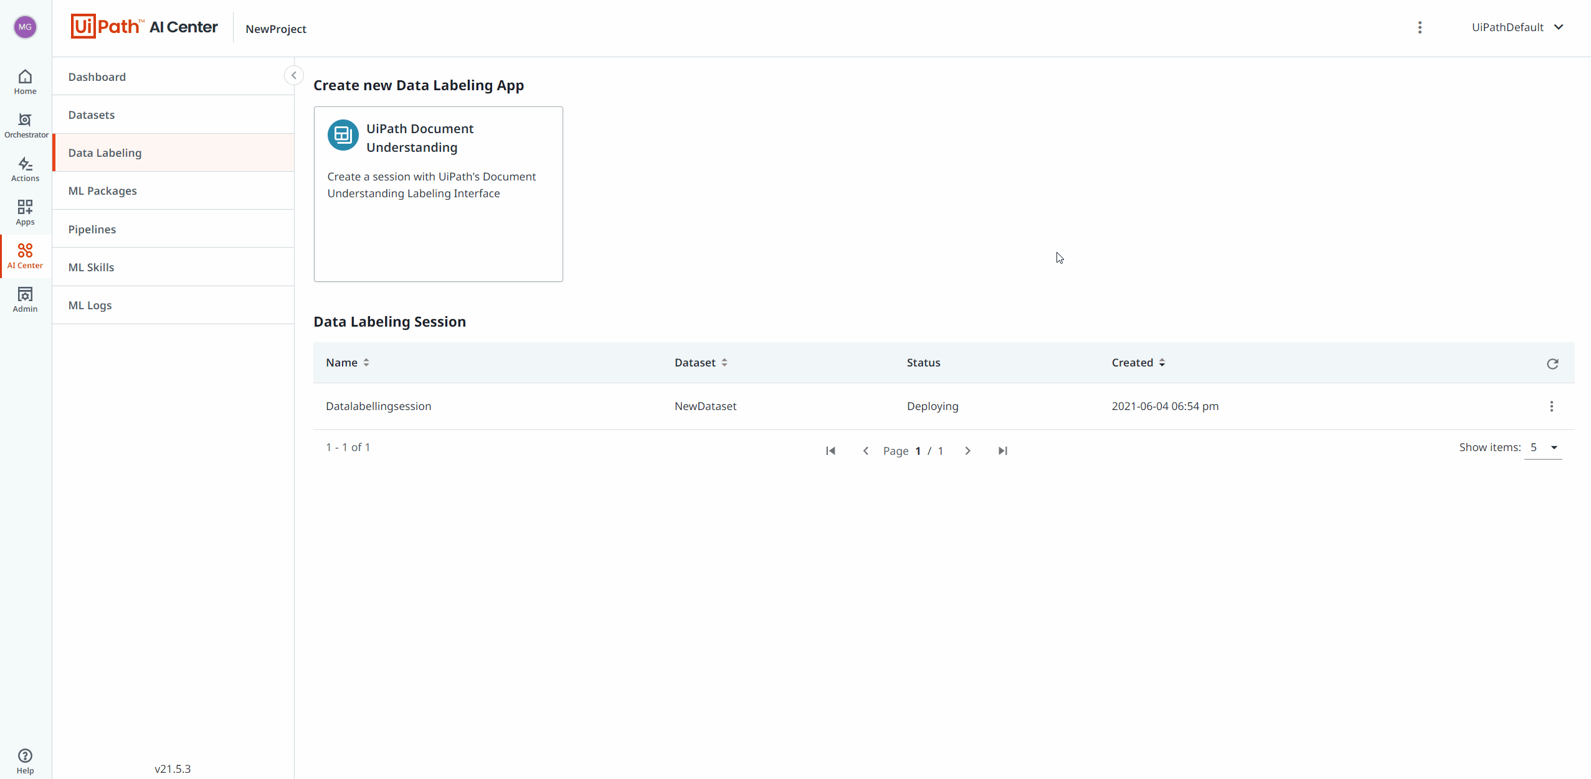The width and height of the screenshot is (1591, 779).
Task: Collapse the project navigation panel
Action: click(294, 75)
